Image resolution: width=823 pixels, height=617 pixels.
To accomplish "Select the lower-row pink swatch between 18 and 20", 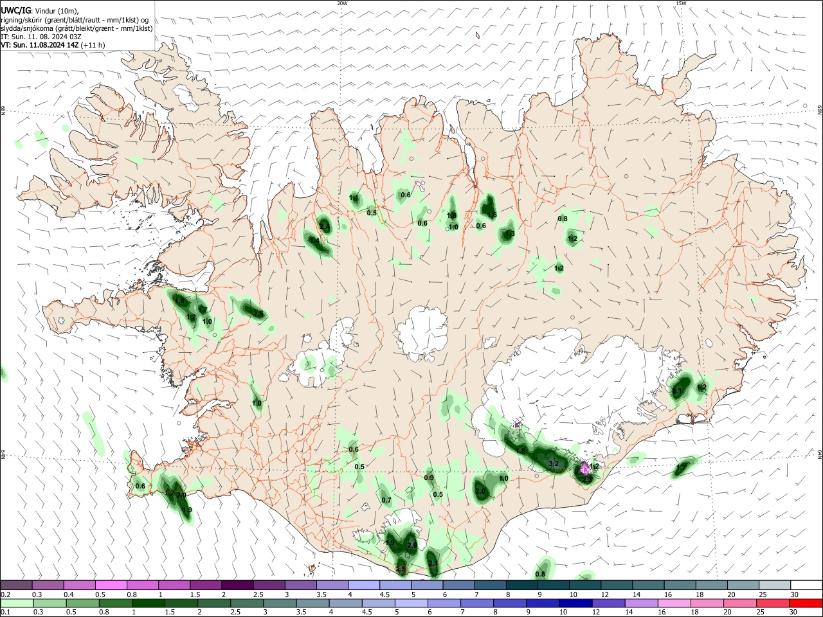I will [706, 603].
